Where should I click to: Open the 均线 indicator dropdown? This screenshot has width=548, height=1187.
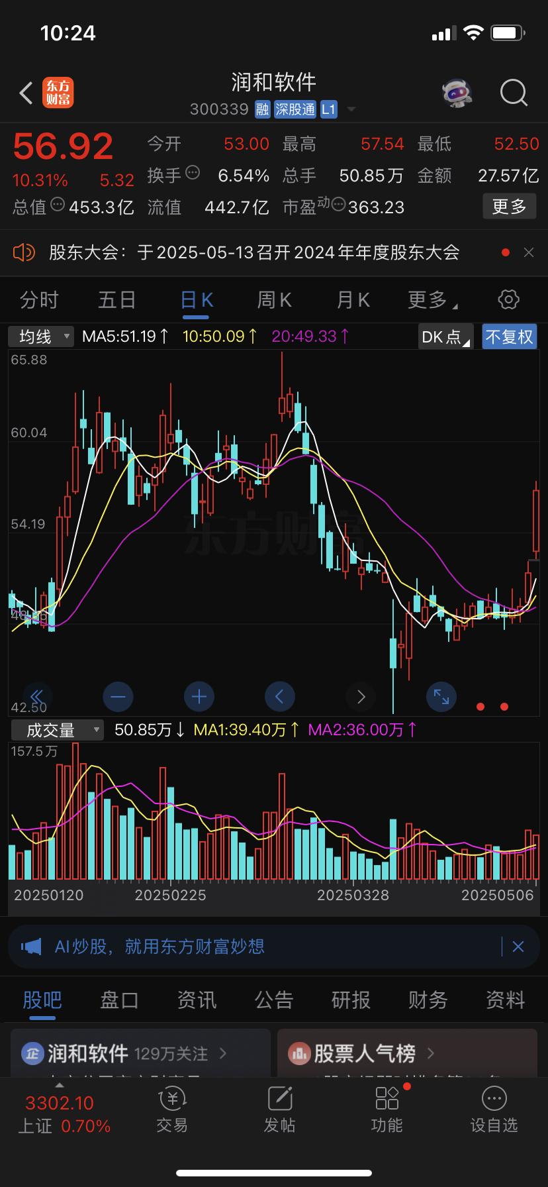coord(41,336)
